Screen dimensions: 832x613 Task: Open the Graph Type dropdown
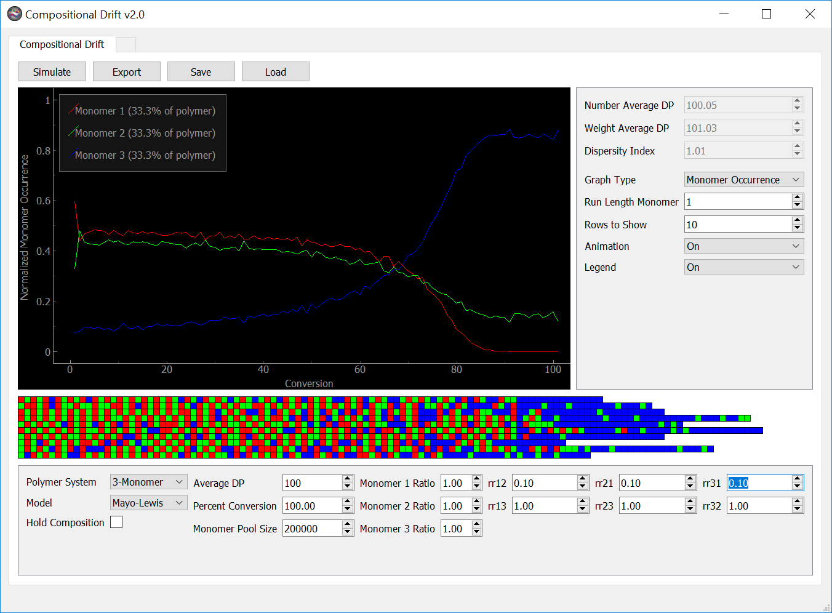744,180
